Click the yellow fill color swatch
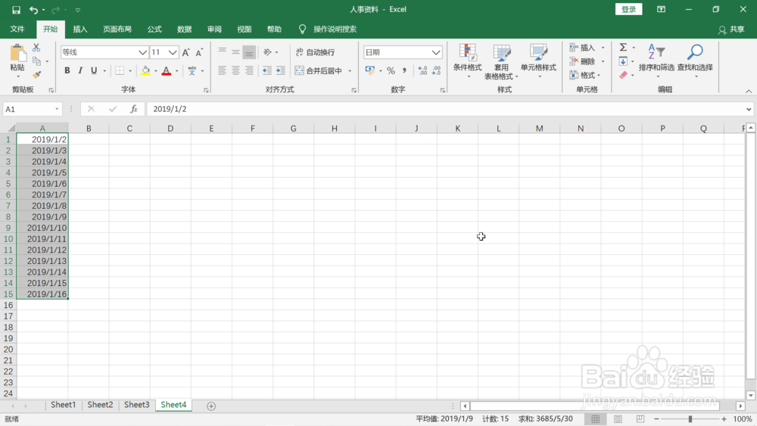The height and width of the screenshot is (426, 757). (145, 71)
